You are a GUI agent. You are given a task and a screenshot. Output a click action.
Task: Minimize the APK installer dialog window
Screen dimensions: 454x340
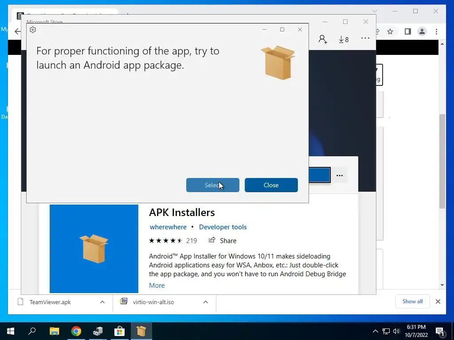pyautogui.click(x=264, y=30)
